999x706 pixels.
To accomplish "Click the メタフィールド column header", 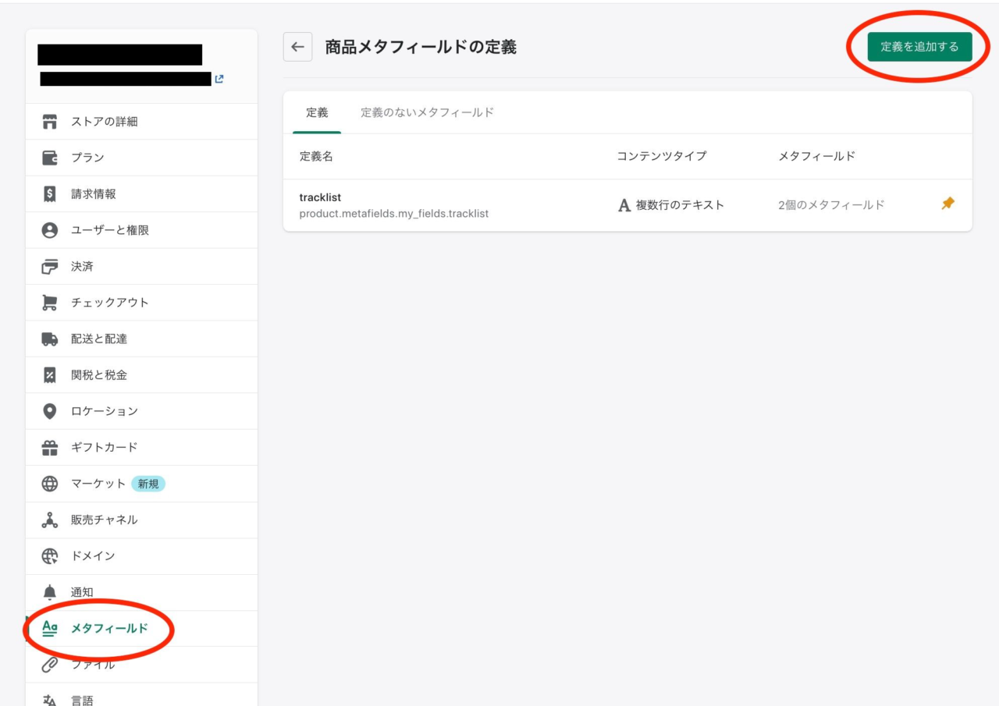I will tap(816, 156).
